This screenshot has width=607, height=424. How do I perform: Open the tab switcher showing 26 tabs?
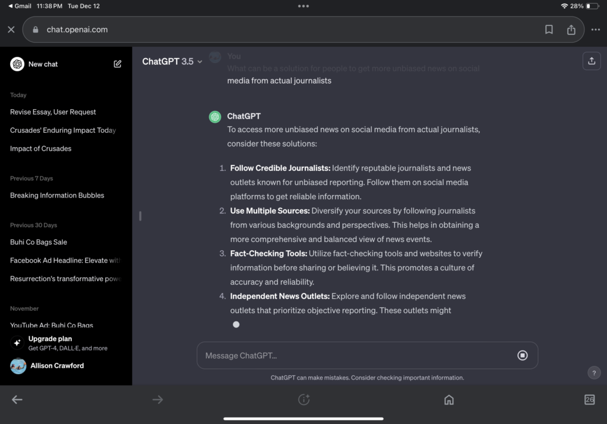tap(589, 400)
